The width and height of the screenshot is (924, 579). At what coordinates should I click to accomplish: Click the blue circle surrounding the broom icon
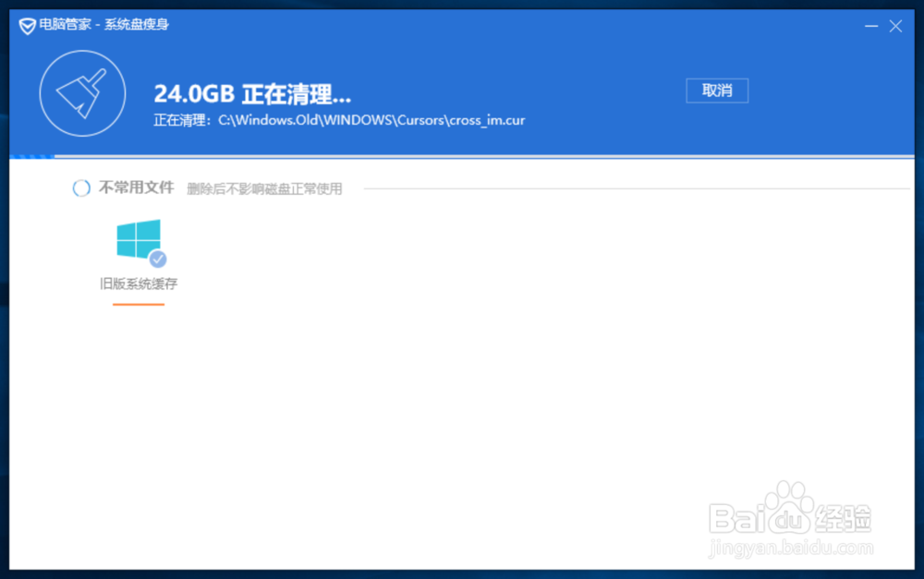[x=81, y=91]
